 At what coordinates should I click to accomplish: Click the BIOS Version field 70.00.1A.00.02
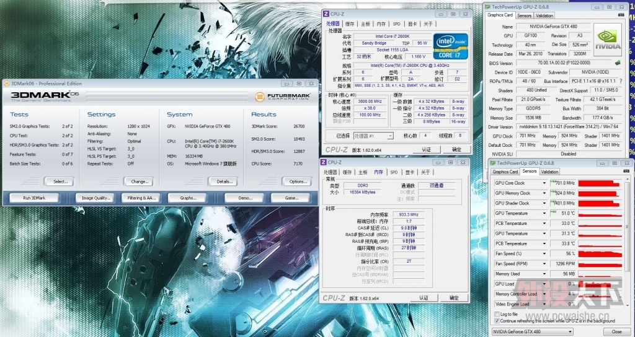[564, 63]
